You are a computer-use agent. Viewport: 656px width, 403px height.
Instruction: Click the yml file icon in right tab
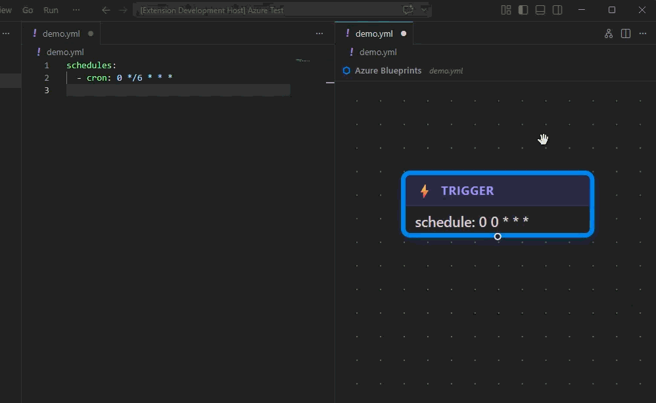pos(348,33)
